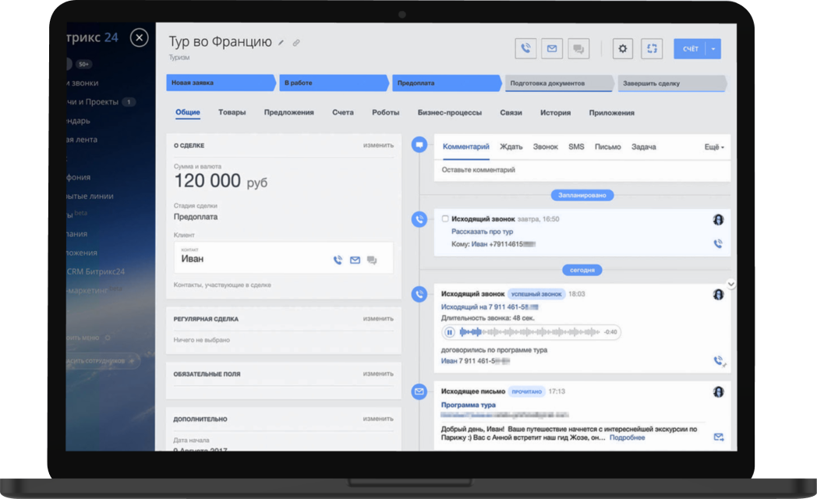This screenshot has width=817, height=499.
Task: Check the planned Исходящий звонок checkbox
Action: (x=445, y=219)
